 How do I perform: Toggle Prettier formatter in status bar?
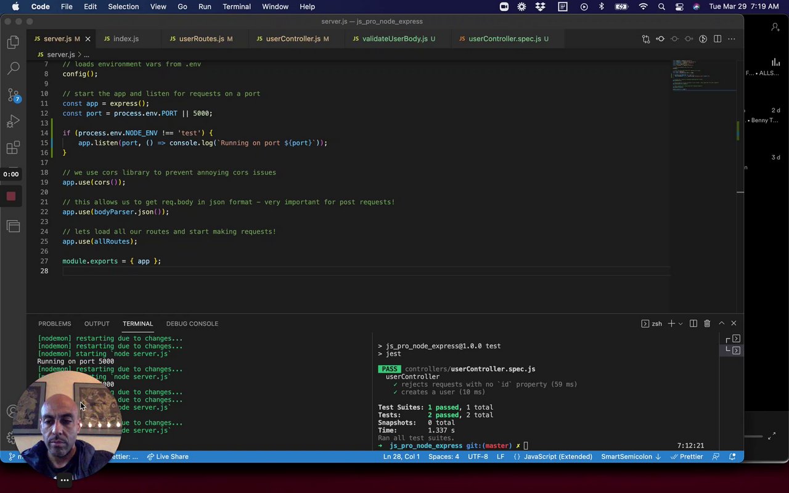(x=687, y=457)
